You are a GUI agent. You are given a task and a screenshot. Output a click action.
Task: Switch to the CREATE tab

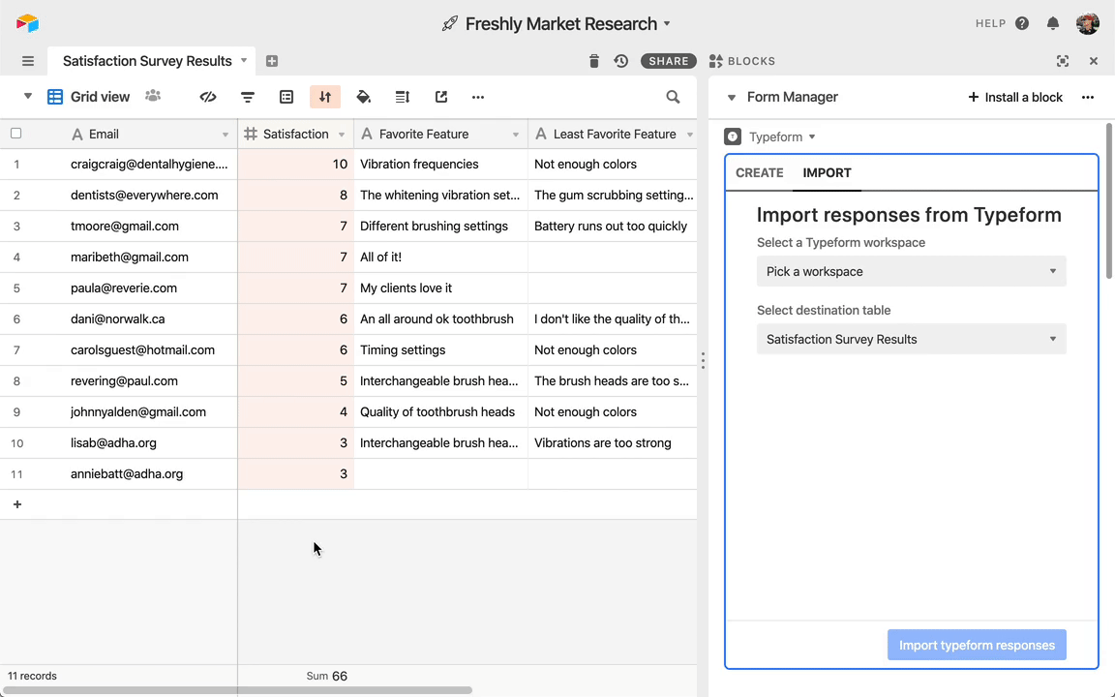tap(759, 172)
